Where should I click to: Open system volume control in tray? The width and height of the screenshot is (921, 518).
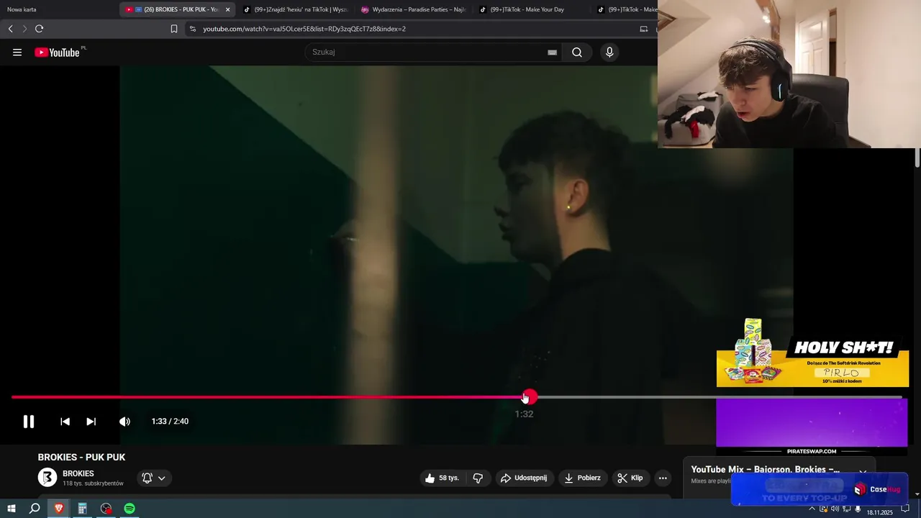[835, 509]
